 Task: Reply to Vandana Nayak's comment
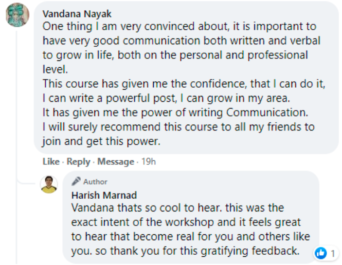(78, 161)
